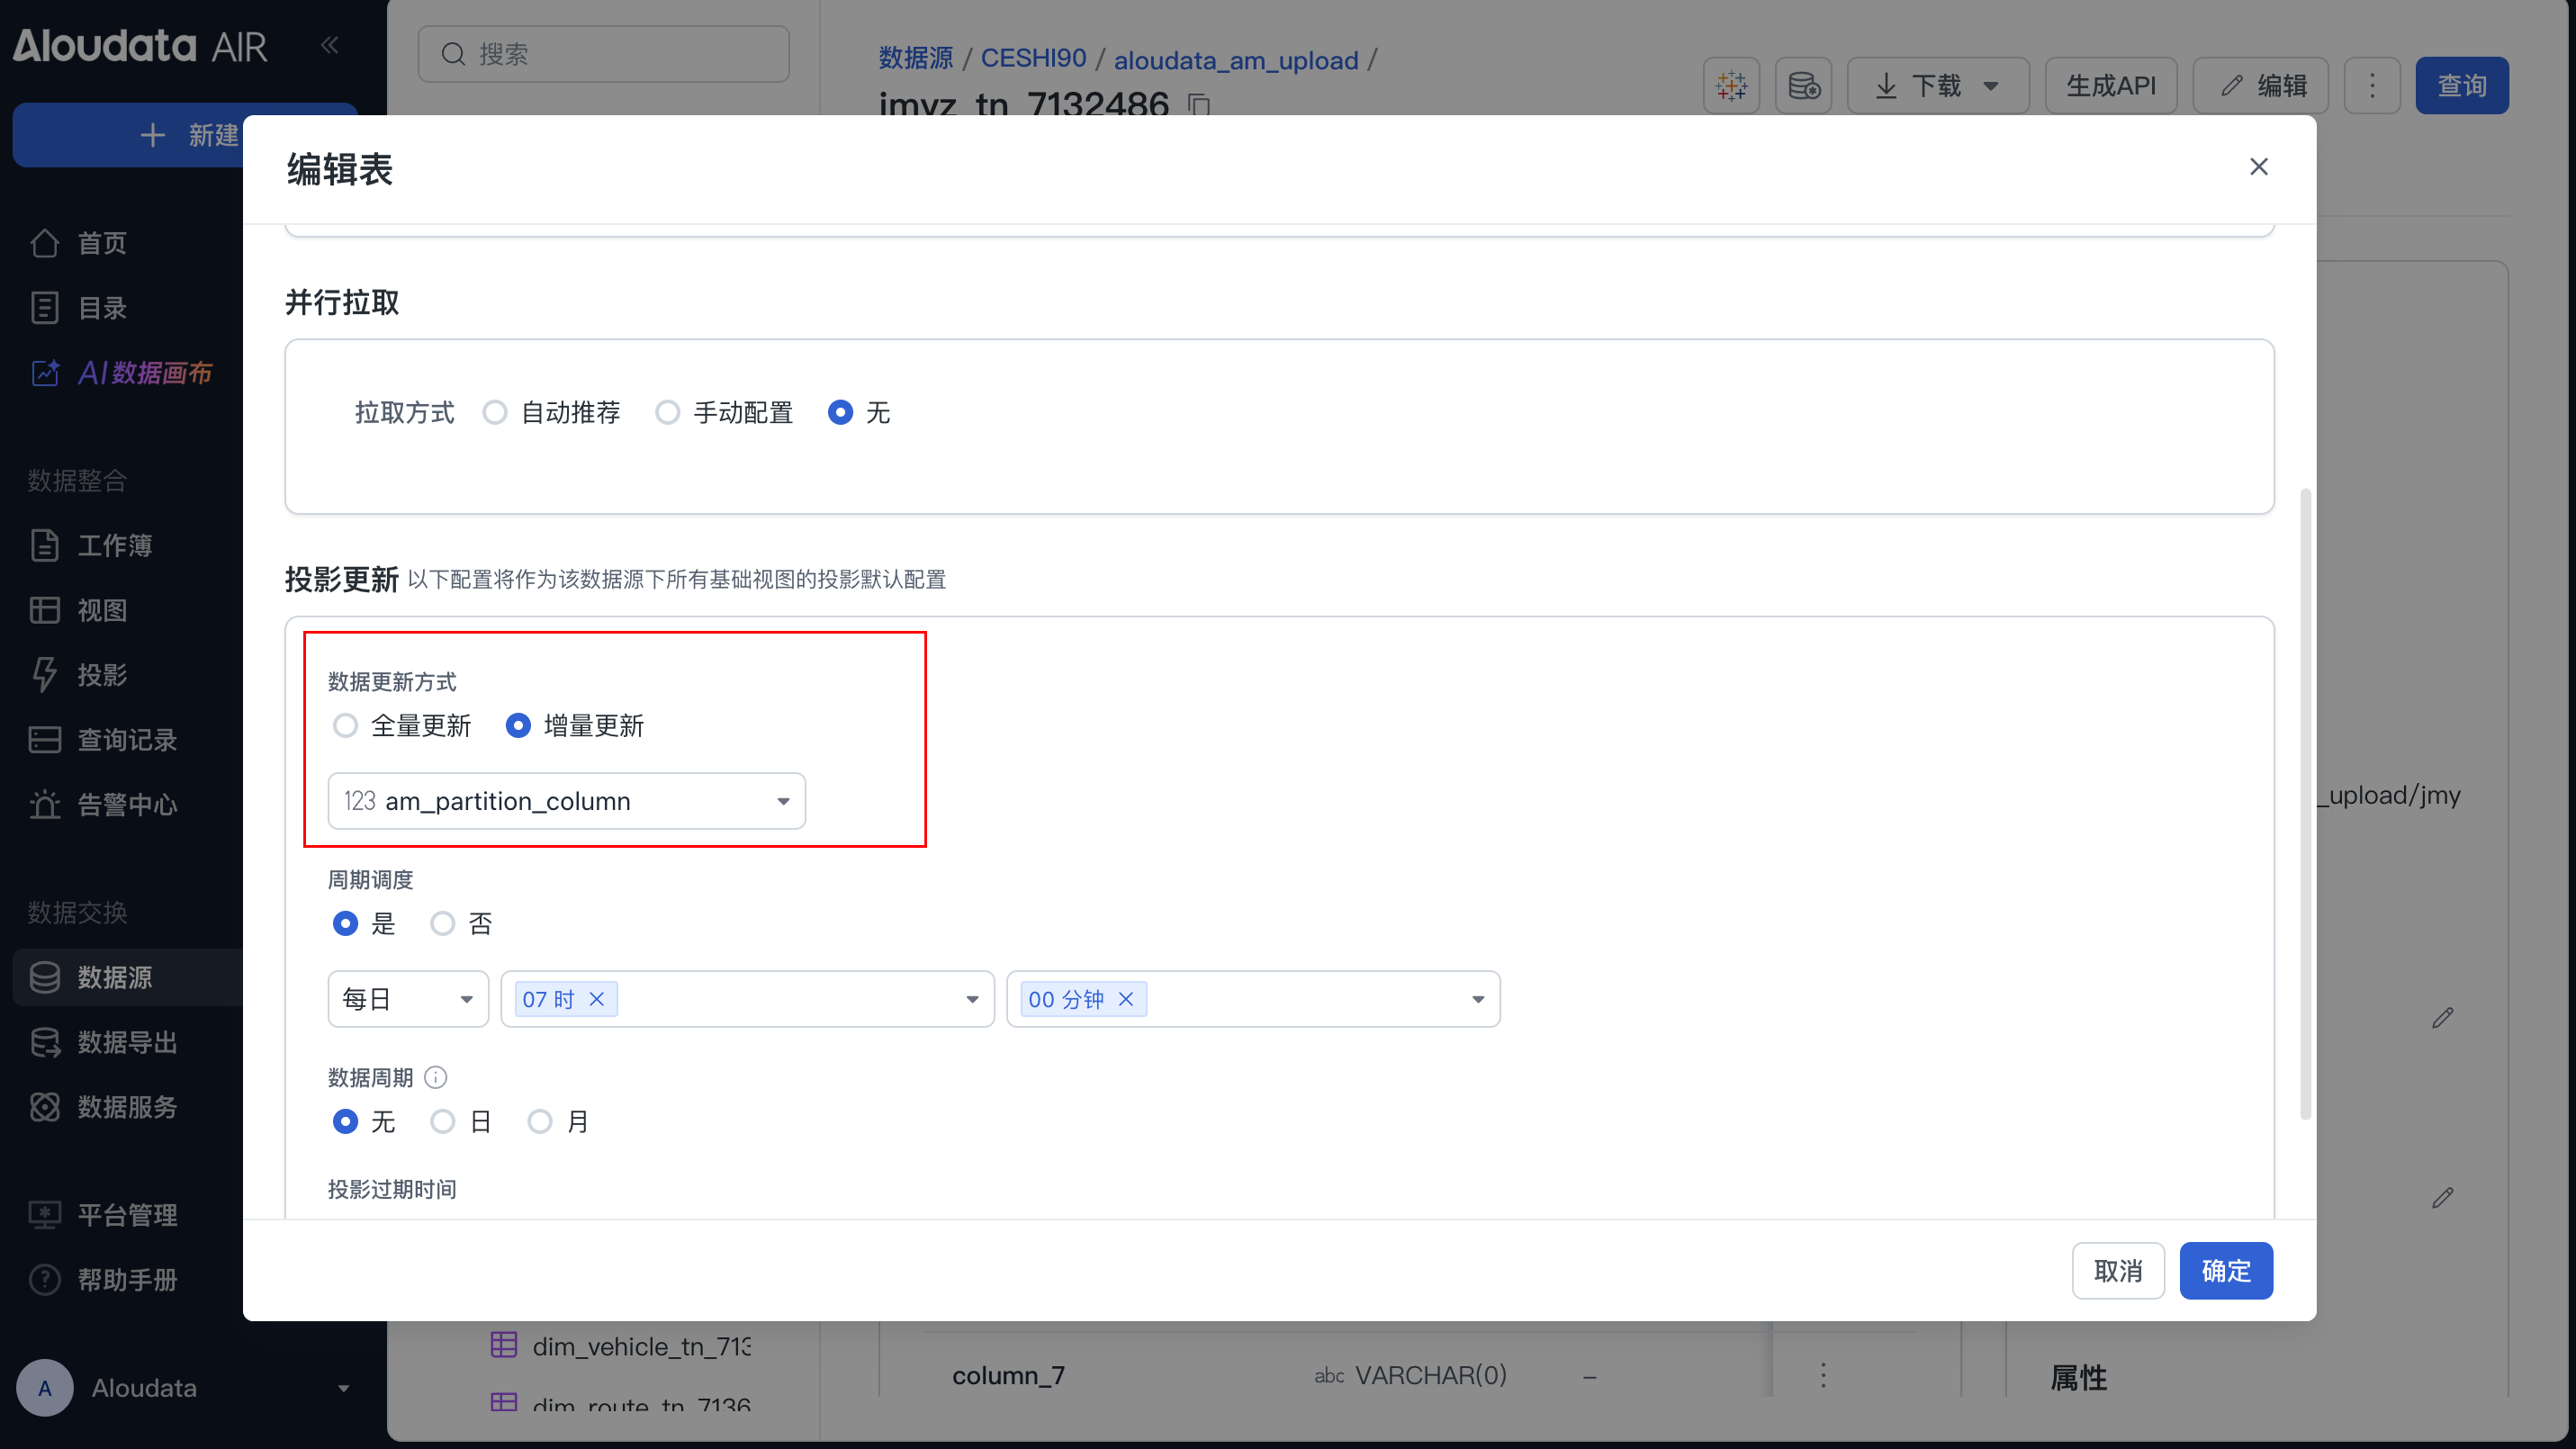Collapse the sidebar with double-chevron icon
Viewport: 2576px width, 1449px height.
(x=329, y=45)
